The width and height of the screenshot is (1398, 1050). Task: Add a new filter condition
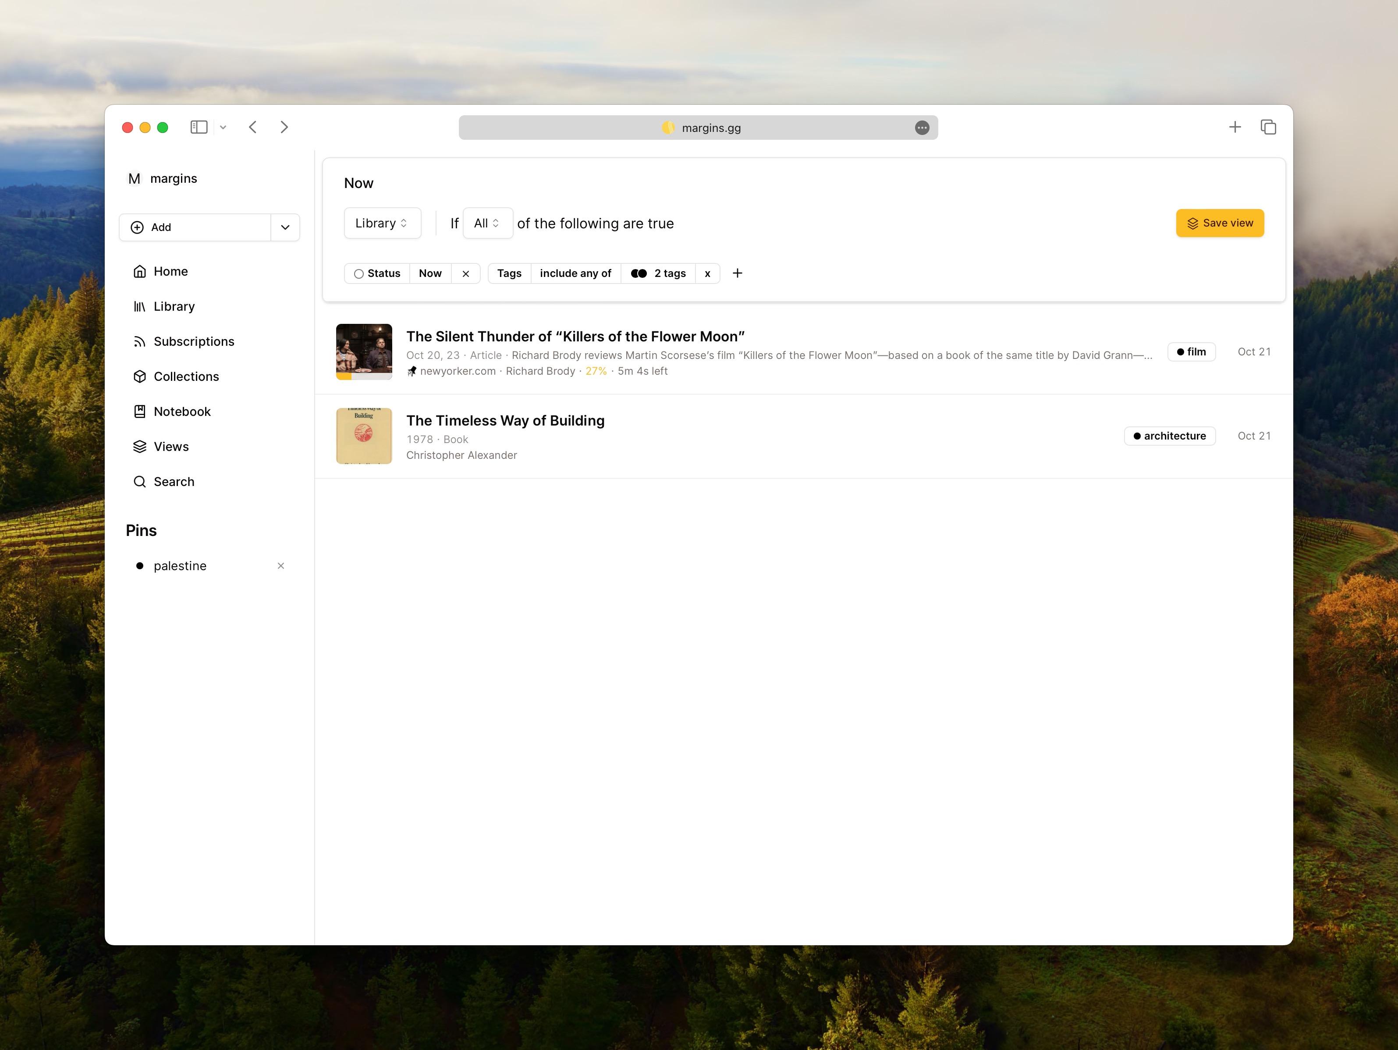point(738,273)
